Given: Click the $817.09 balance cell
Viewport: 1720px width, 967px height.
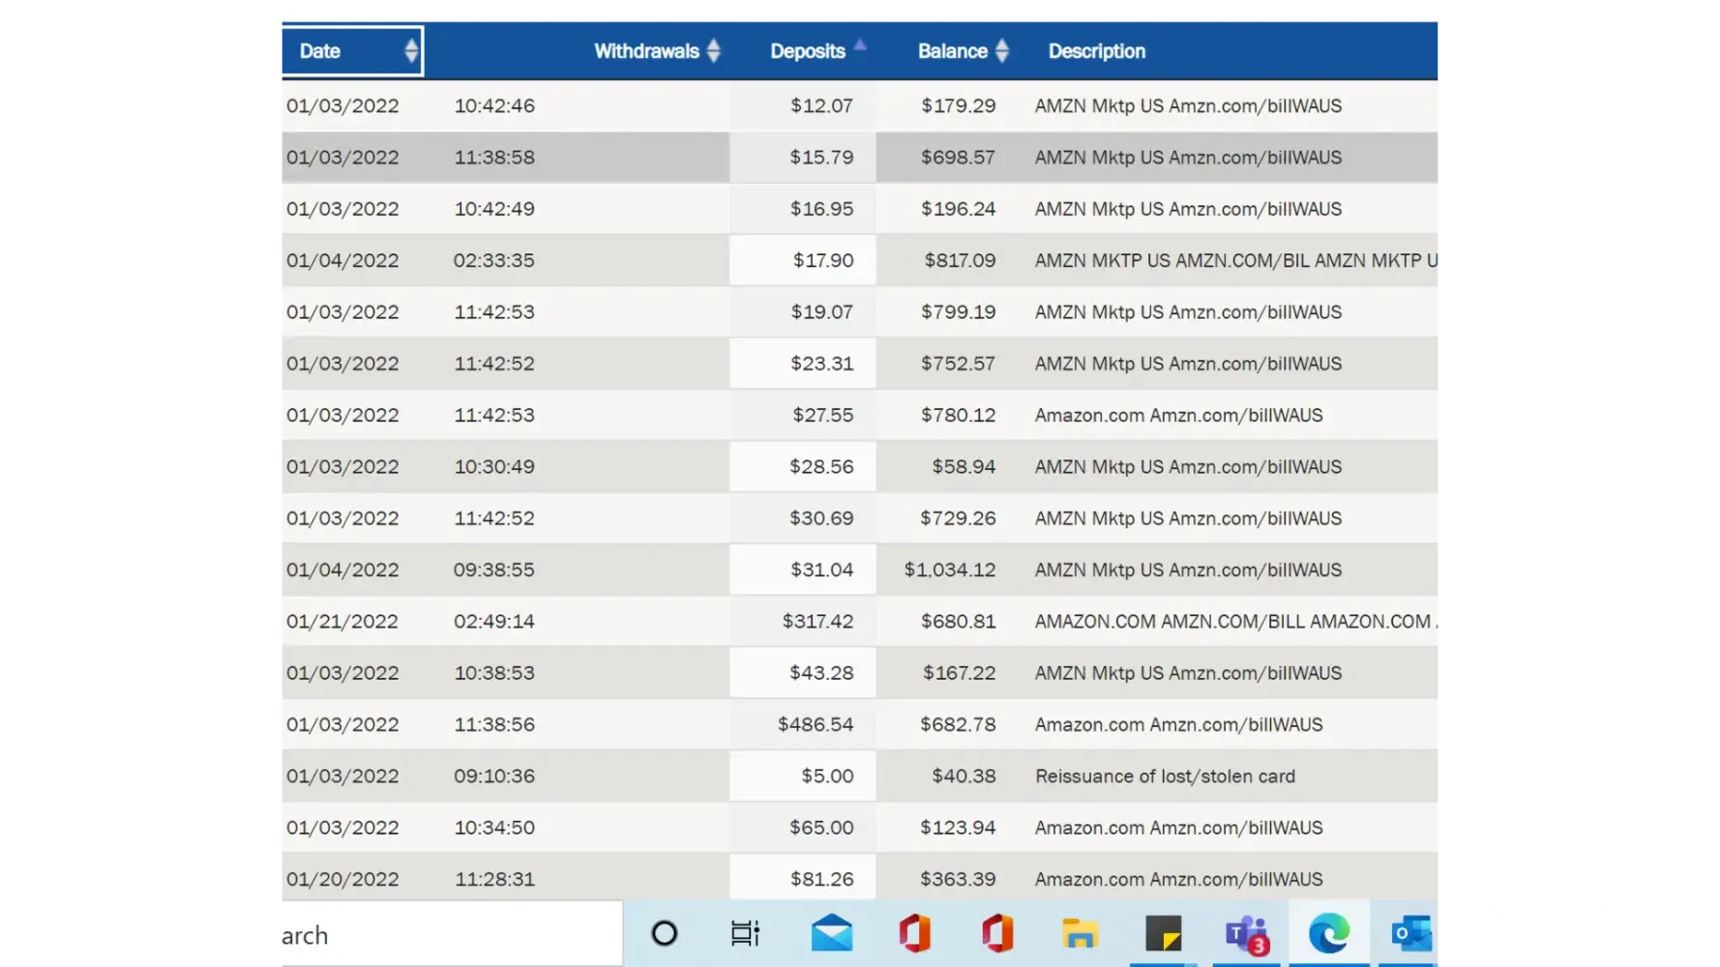Looking at the screenshot, I should pos(960,261).
